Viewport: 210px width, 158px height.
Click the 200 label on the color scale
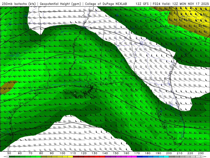pyautogui.click(x=169, y=153)
